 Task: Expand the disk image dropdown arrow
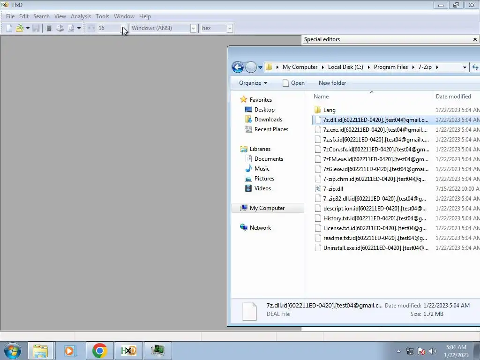[x=79, y=28]
